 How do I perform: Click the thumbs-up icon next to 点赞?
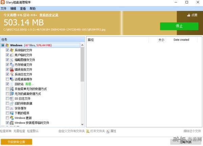tap(189, 15)
